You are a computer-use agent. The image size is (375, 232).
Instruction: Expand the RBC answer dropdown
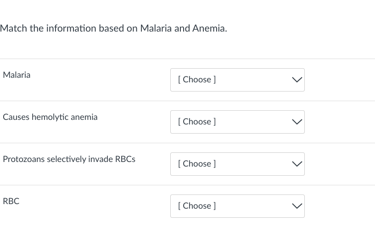point(237,206)
